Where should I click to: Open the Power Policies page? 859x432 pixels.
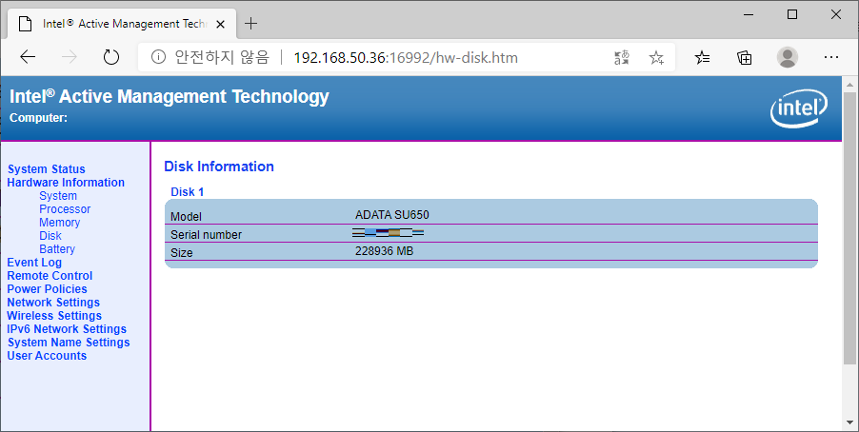(47, 288)
